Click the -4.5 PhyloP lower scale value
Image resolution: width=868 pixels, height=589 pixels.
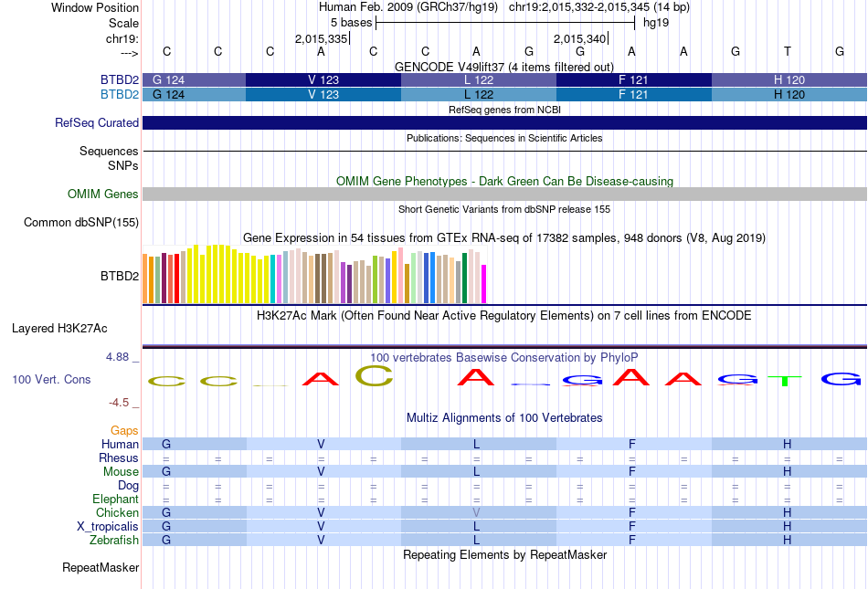coord(119,403)
